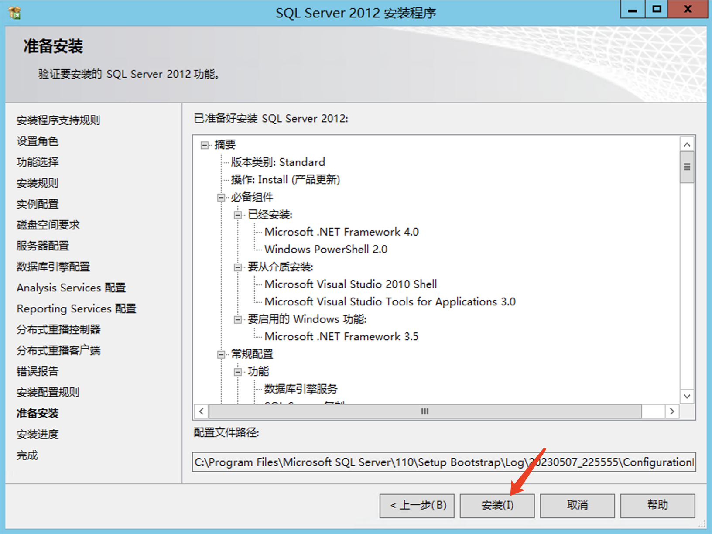The image size is (712, 534).
Task: Click the configuration file path field
Action: point(443,462)
